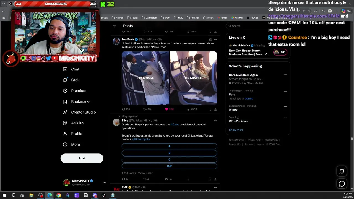Open the Game Stuff bookmarks folder
This screenshot has height=199, width=354.
pyautogui.click(x=149, y=18)
